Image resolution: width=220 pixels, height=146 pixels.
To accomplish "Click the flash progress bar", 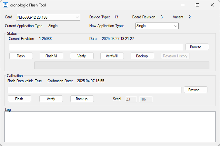I will (x=122, y=65).
